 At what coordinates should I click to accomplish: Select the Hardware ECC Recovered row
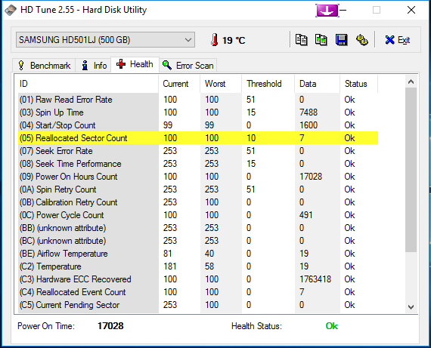pyautogui.click(x=198, y=279)
